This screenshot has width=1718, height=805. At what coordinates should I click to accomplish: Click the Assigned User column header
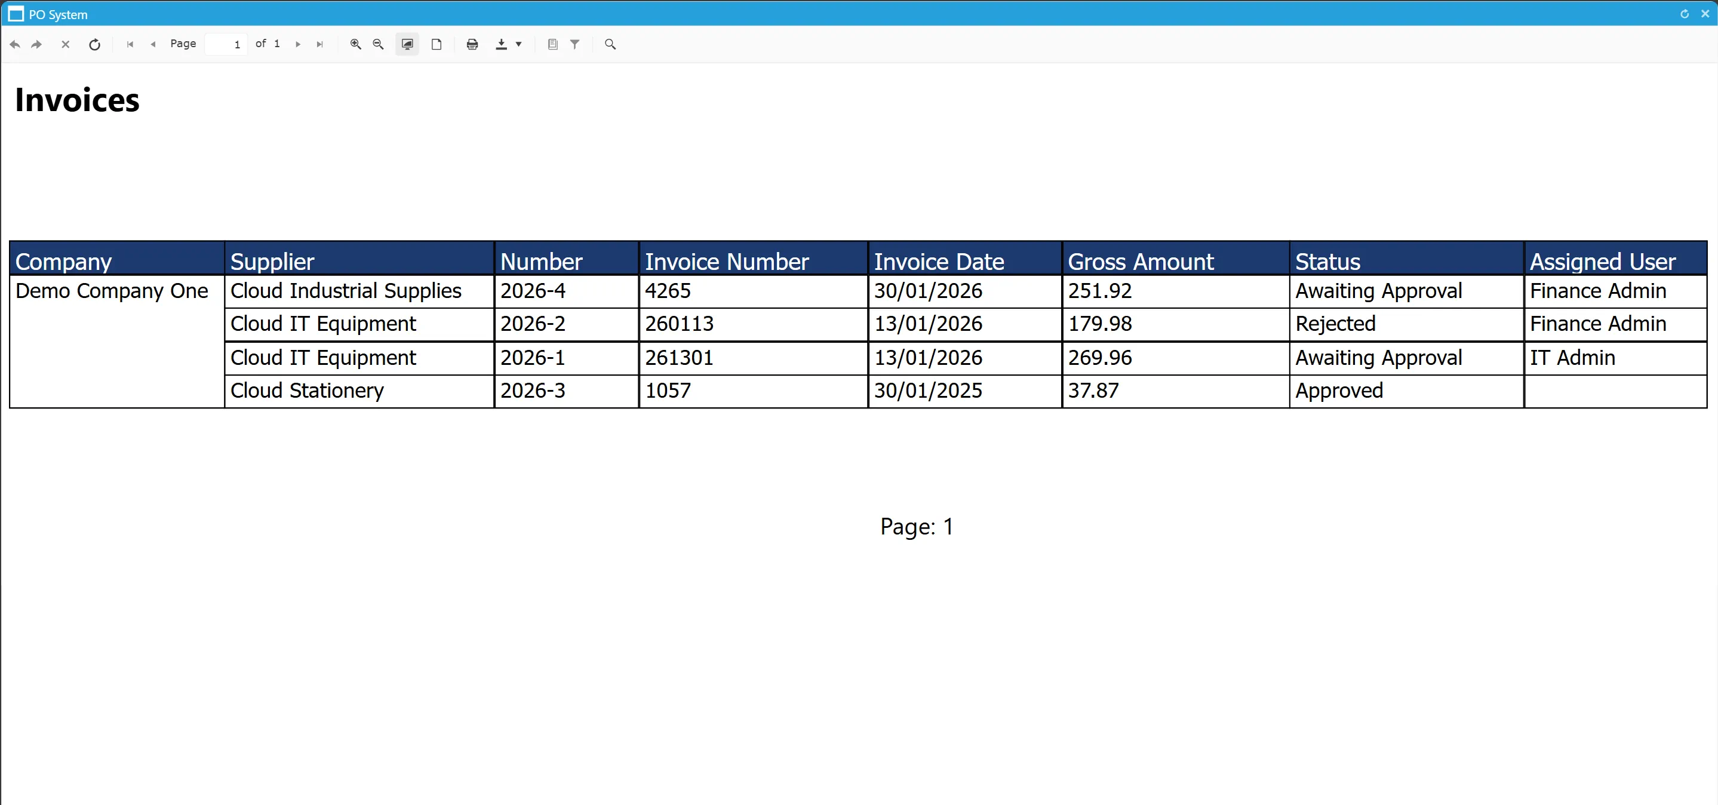click(1615, 259)
